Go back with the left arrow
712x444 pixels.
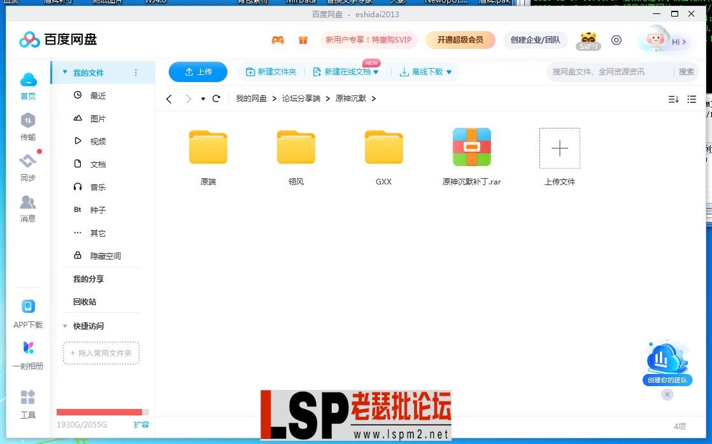[169, 99]
